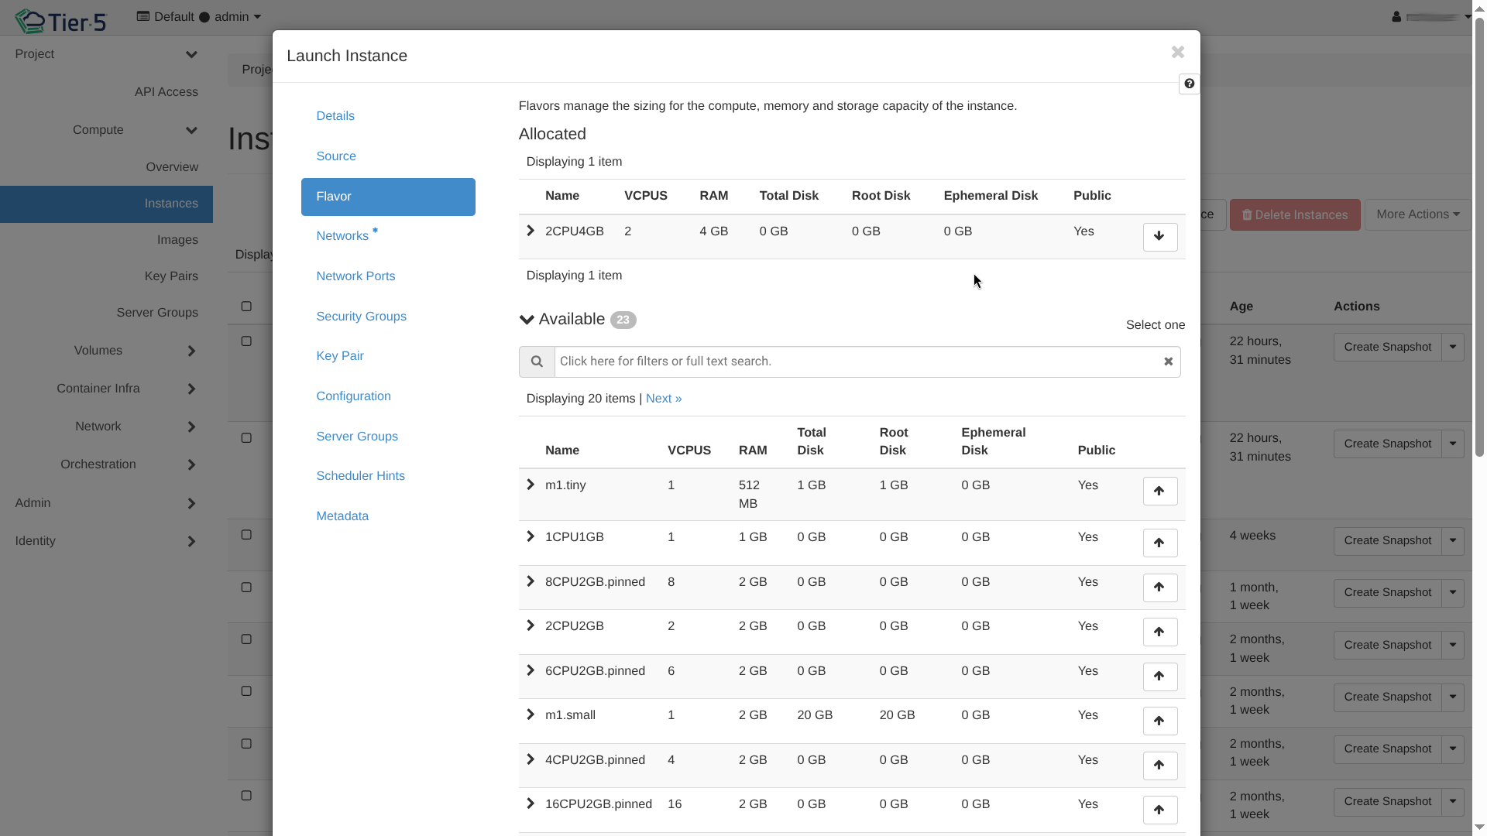Expand details for 8CPU2GB.pinned flavor
The width and height of the screenshot is (1487, 836).
[x=531, y=581]
